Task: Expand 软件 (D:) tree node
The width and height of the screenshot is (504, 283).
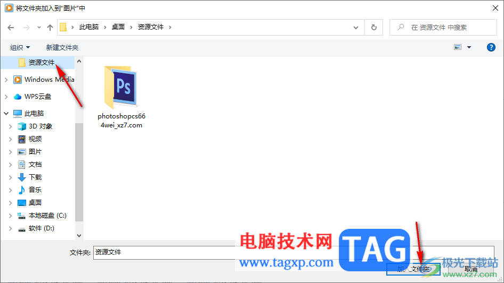Action: (10, 228)
